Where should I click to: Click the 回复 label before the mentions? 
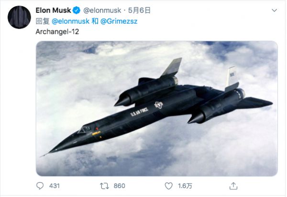coord(43,21)
